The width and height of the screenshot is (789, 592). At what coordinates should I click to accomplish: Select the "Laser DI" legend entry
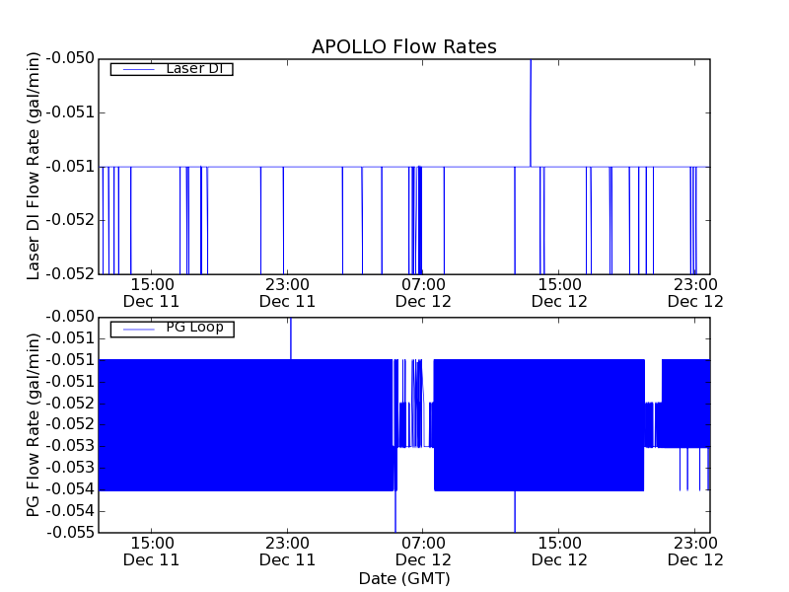click(x=193, y=68)
